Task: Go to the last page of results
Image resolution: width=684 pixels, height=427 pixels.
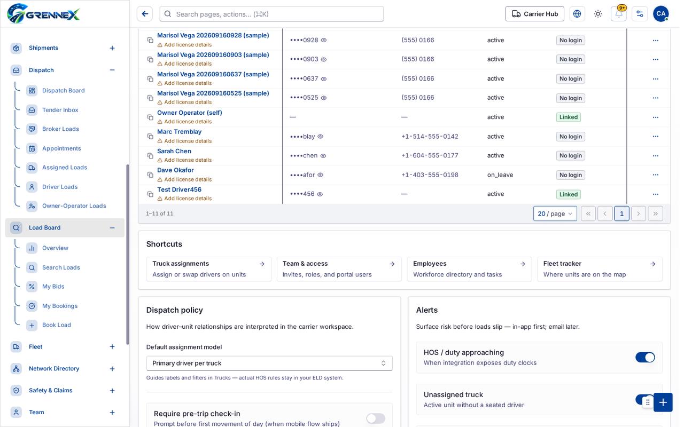Action: (x=656, y=213)
